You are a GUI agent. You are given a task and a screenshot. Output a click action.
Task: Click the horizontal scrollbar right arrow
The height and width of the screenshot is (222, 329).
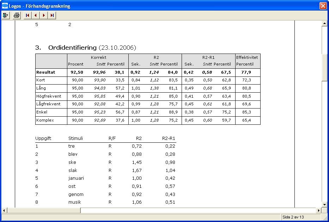tap(319, 210)
